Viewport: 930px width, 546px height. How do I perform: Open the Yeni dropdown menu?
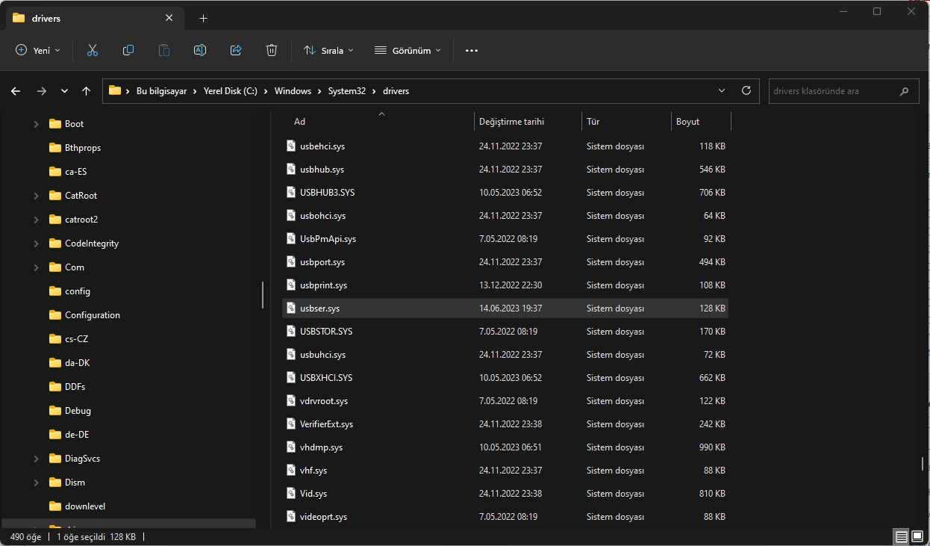[x=38, y=50]
